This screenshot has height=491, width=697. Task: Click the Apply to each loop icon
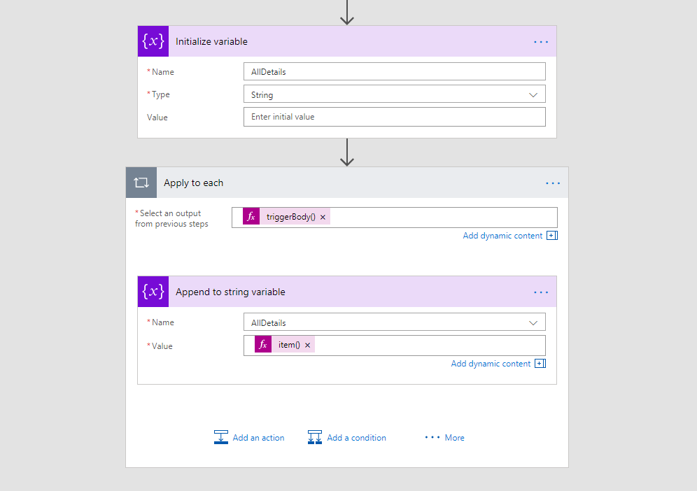(x=141, y=183)
